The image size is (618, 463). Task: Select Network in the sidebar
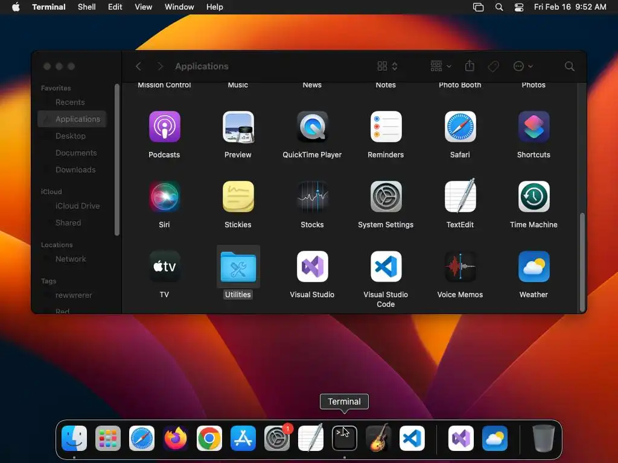pos(72,259)
